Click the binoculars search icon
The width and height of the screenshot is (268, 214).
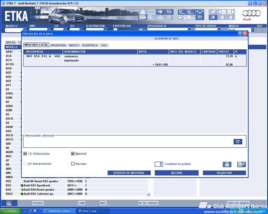160,12
